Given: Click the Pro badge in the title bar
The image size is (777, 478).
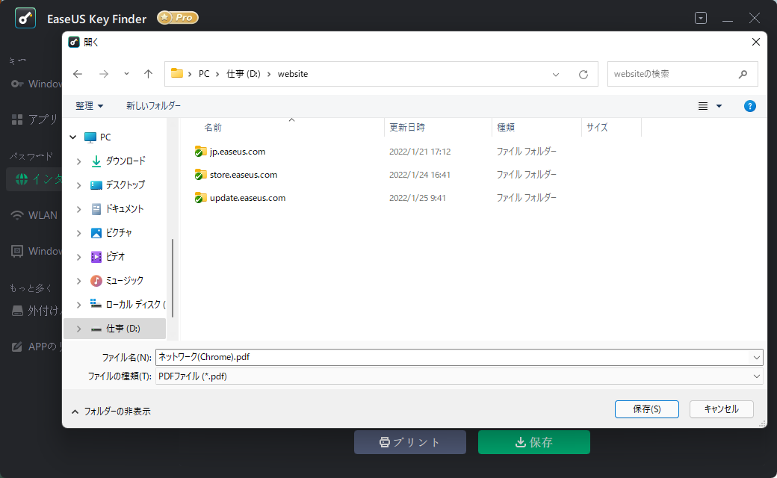Looking at the screenshot, I should [x=177, y=17].
